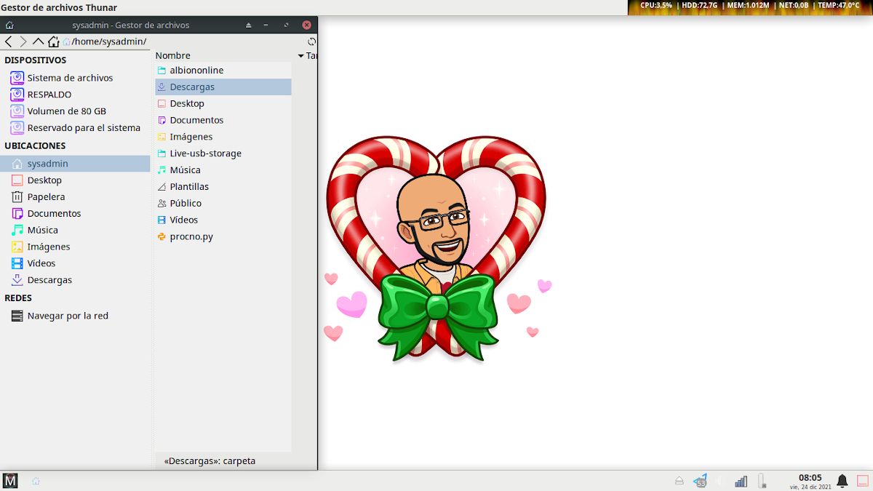Open the Telegram tray icon
This screenshot has height=491, width=873.
tap(701, 481)
